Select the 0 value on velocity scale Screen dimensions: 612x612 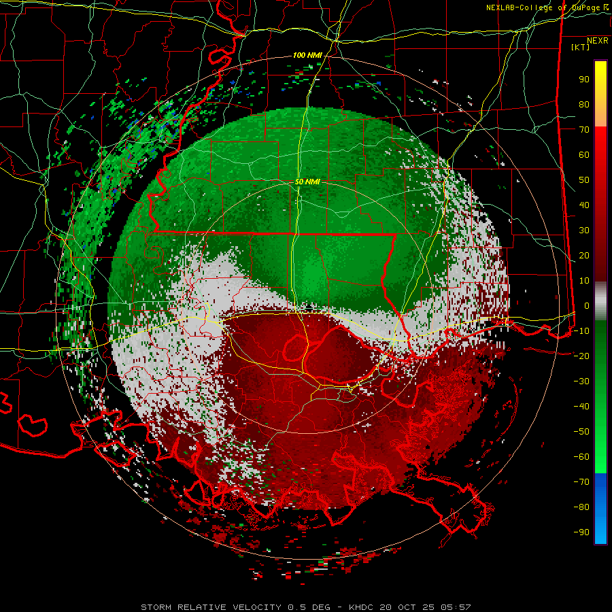click(587, 306)
